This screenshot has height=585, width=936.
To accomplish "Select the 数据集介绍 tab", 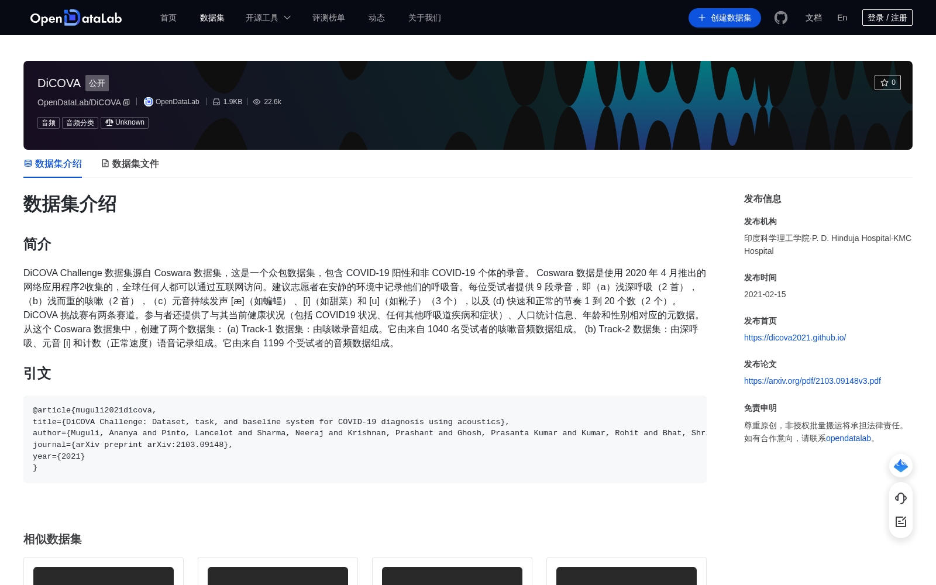I will point(53,164).
